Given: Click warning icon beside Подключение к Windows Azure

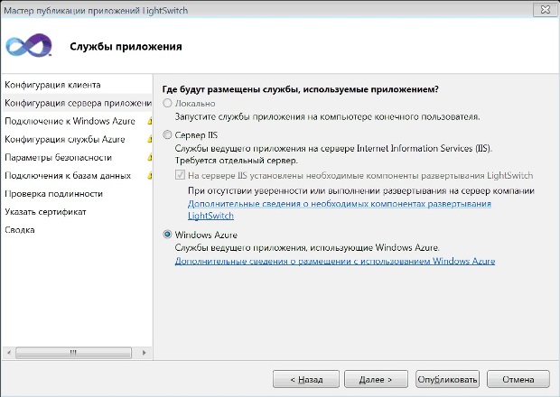Looking at the screenshot, I should [x=150, y=121].
